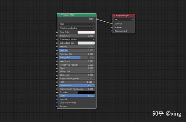Screen dimensions: 186x122
Task: Collapse the Material Output node triangle
Action: [x=114, y=15]
